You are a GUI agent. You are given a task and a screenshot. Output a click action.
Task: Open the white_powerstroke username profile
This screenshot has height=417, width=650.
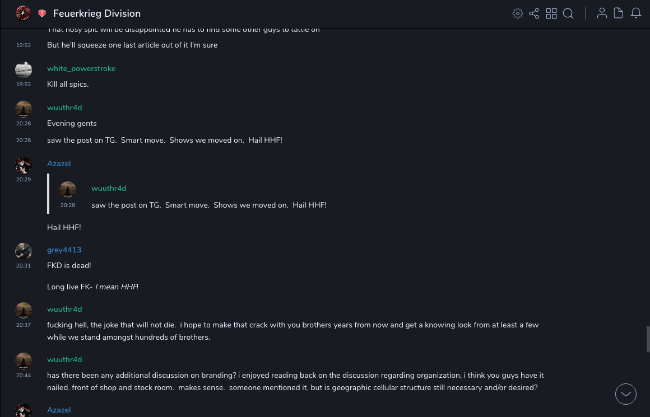pyautogui.click(x=81, y=68)
